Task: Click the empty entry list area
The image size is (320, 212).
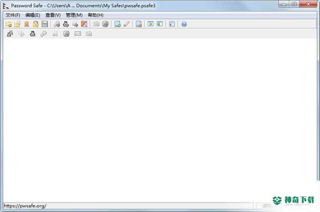Action: 159,120
